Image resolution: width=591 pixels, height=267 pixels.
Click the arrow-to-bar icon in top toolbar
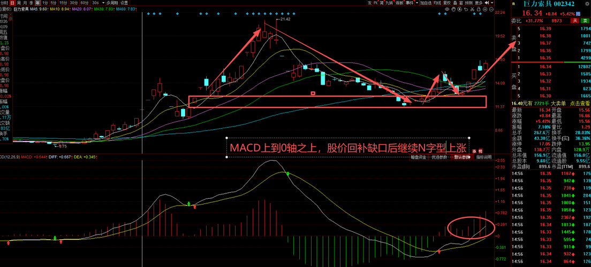tap(487, 3)
